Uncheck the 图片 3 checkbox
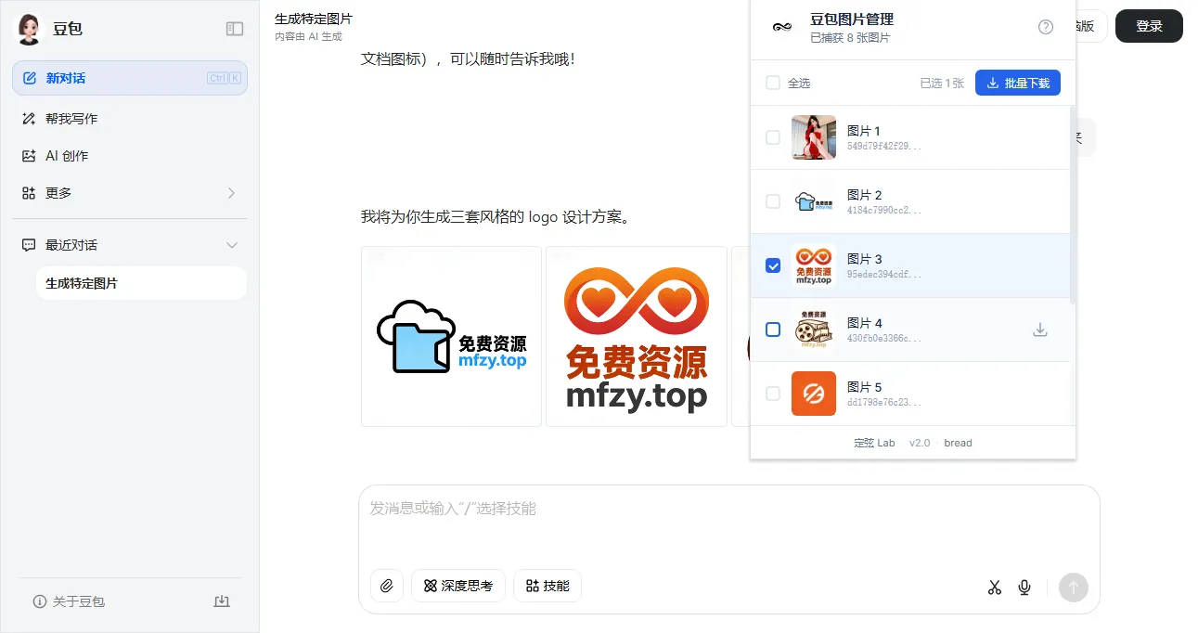The width and height of the screenshot is (1198, 633). [x=773, y=265]
